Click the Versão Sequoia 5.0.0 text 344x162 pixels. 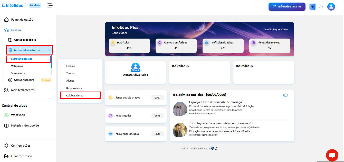(276, 30)
